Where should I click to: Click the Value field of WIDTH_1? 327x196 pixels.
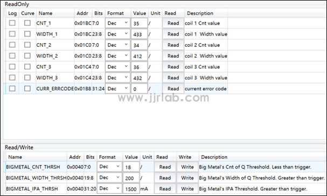[x=140, y=34]
